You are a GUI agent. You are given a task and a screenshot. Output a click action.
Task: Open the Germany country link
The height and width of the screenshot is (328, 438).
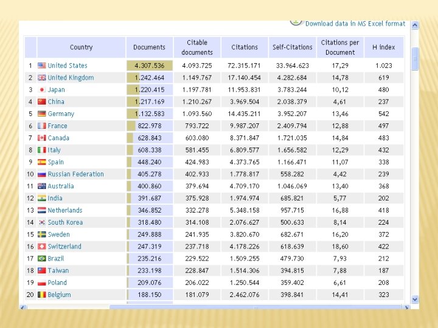point(61,114)
